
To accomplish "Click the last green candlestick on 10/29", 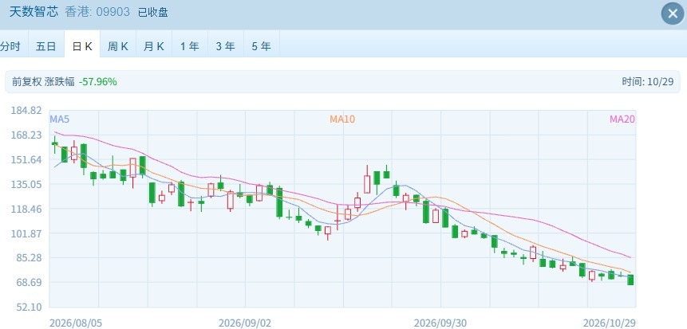I will pyautogui.click(x=630, y=280).
